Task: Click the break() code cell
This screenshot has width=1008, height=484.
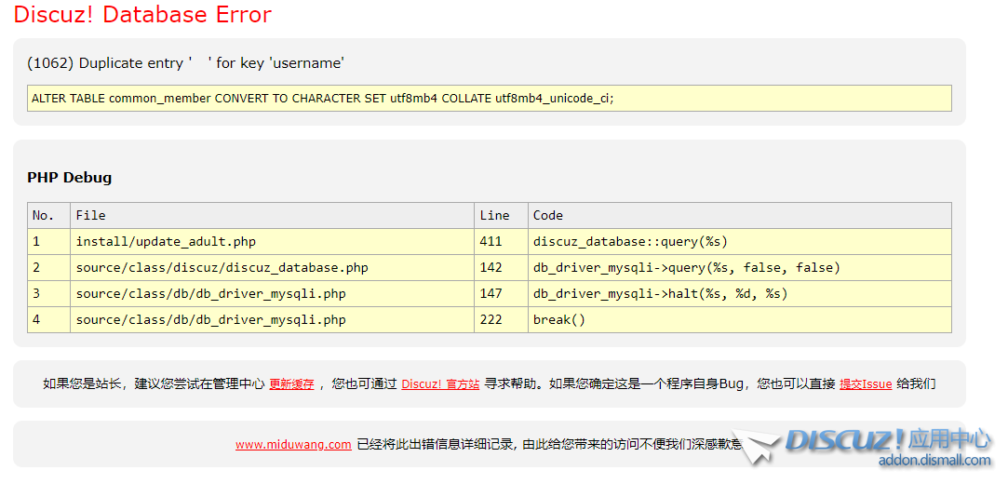Action: click(740, 319)
